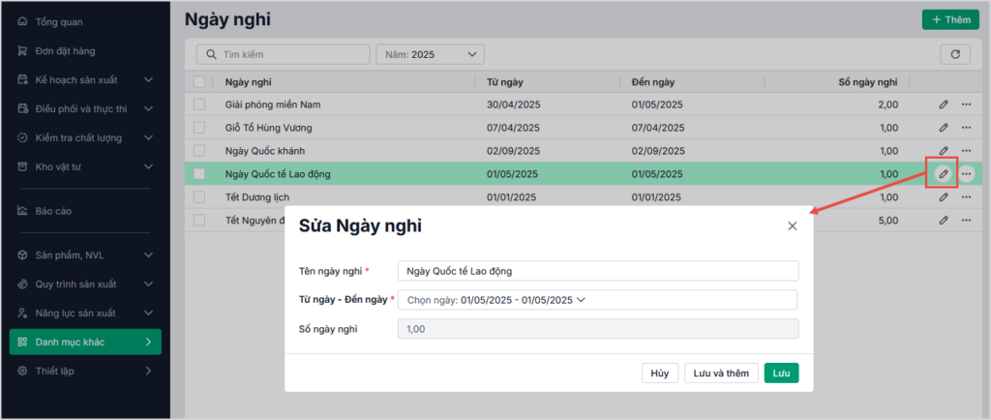
Task: Tick the checkbox for Giải phóng miền Nam
Action: pyautogui.click(x=199, y=105)
